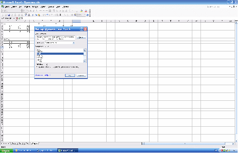Click function list scroll up arrow
The height and width of the screenshot is (153, 238).
pyautogui.click(x=85, y=50)
